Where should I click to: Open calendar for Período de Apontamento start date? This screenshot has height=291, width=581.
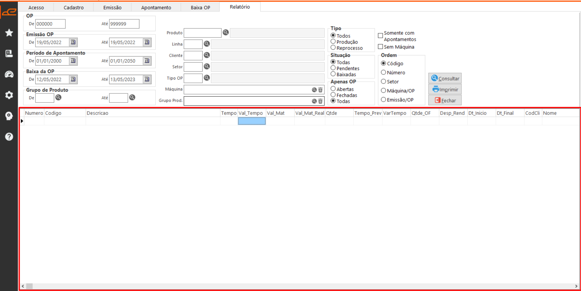point(73,61)
